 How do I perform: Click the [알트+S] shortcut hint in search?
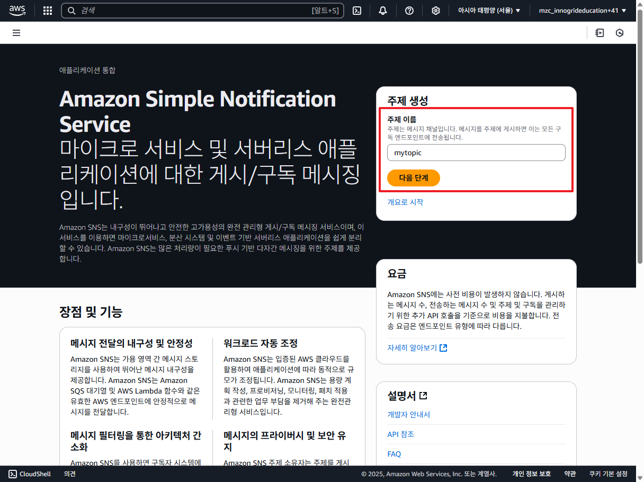point(325,11)
